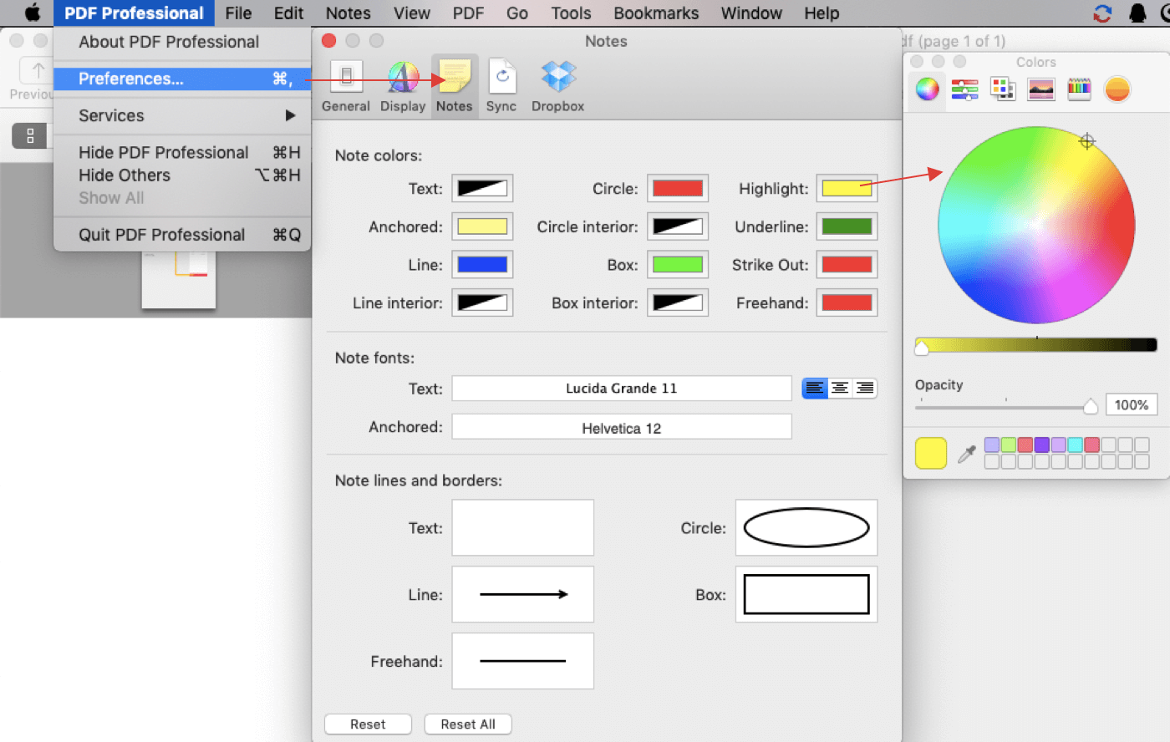This screenshot has height=742, width=1170.
Task: Switch to pencils color picker tab
Action: click(x=1079, y=89)
